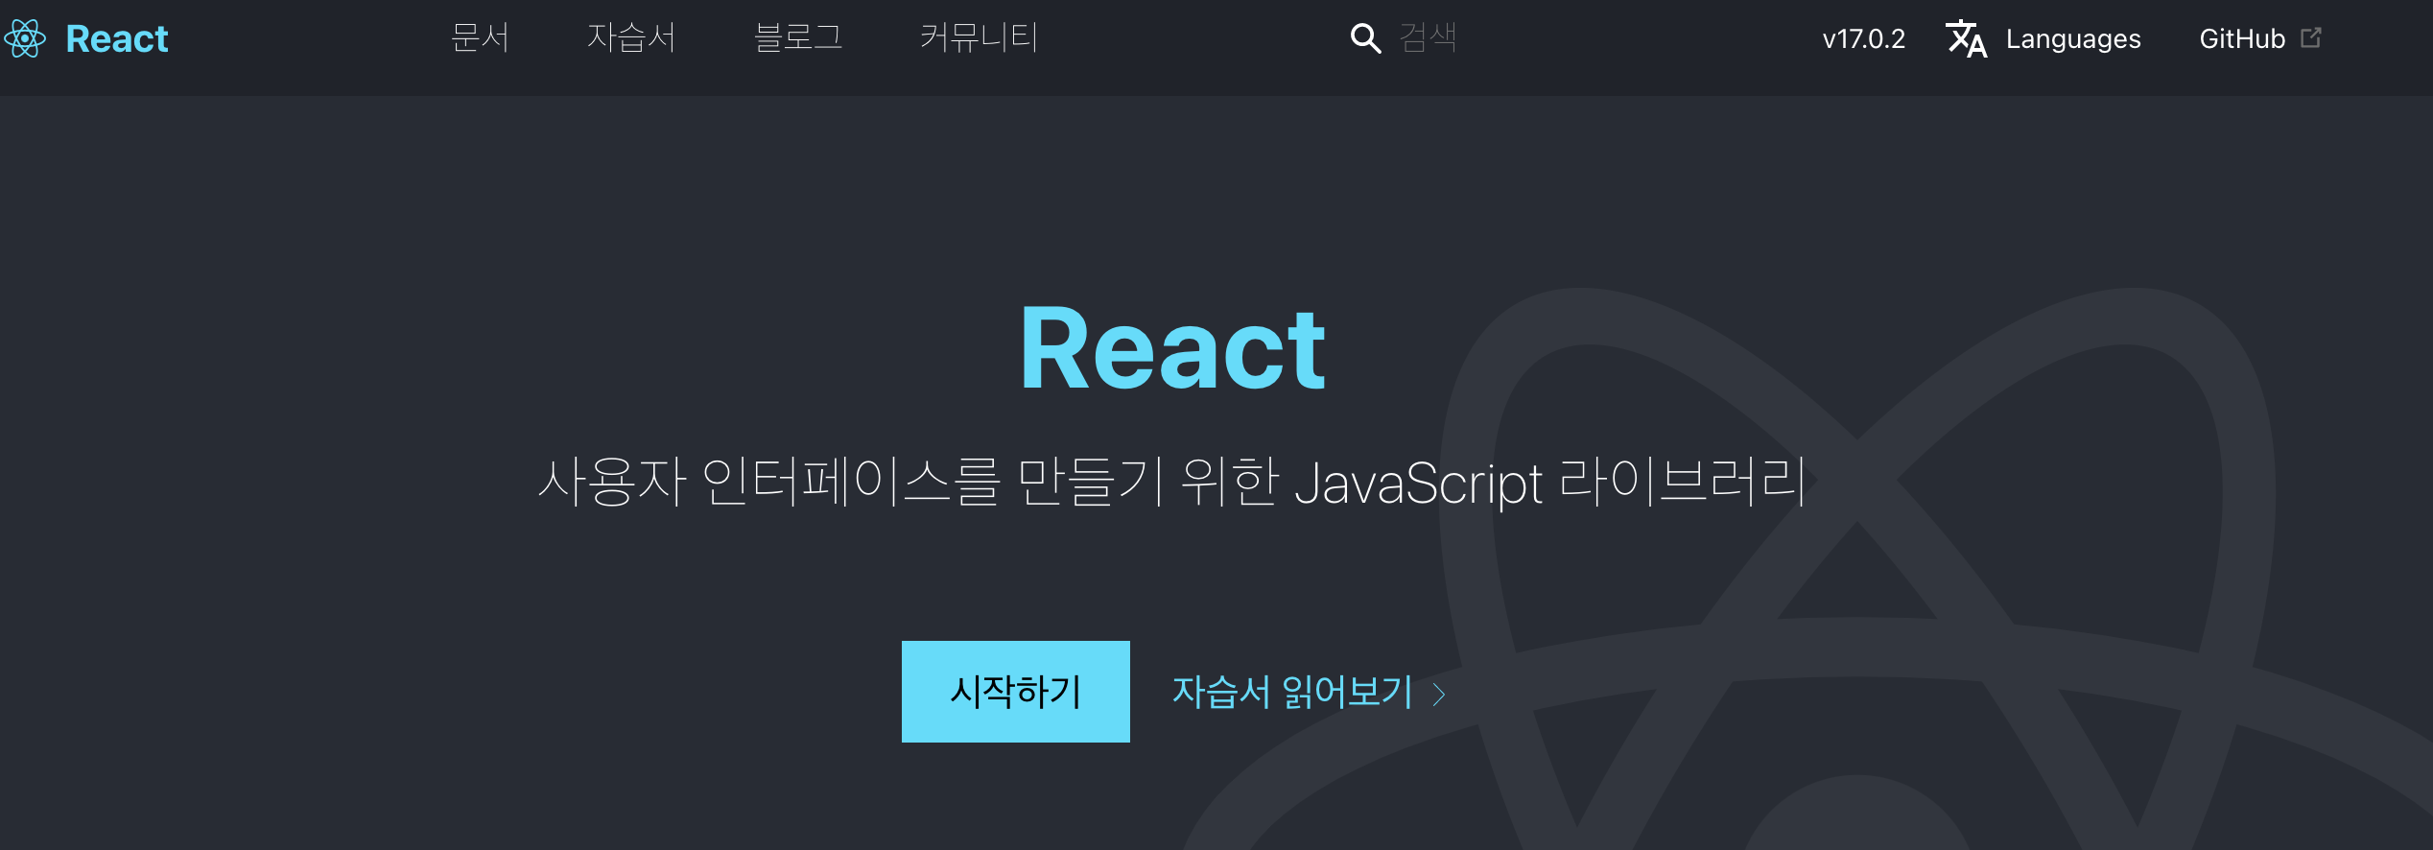Click the large React hero heading
Viewport: 2433px width, 850px height.
(x=1172, y=349)
